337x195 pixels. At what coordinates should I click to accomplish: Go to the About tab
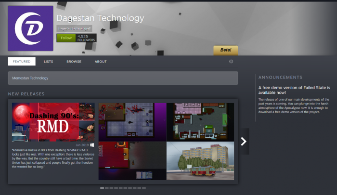101,62
